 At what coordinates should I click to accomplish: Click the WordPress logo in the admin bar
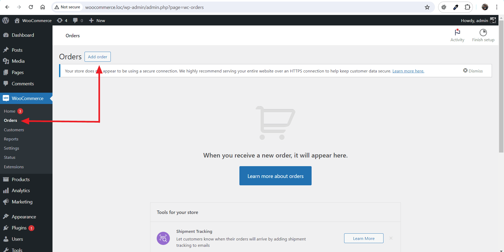coord(6,20)
